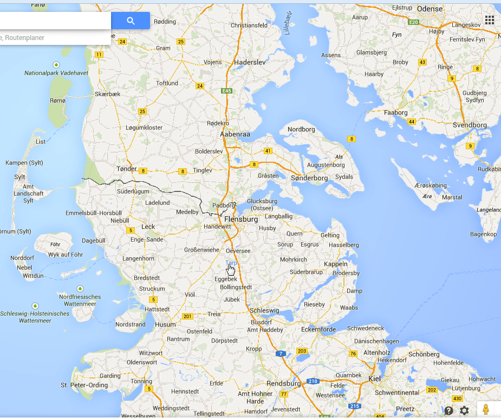Image resolution: width=501 pixels, height=418 pixels.
Task: Click the E45 highway shield
Action: point(226,91)
